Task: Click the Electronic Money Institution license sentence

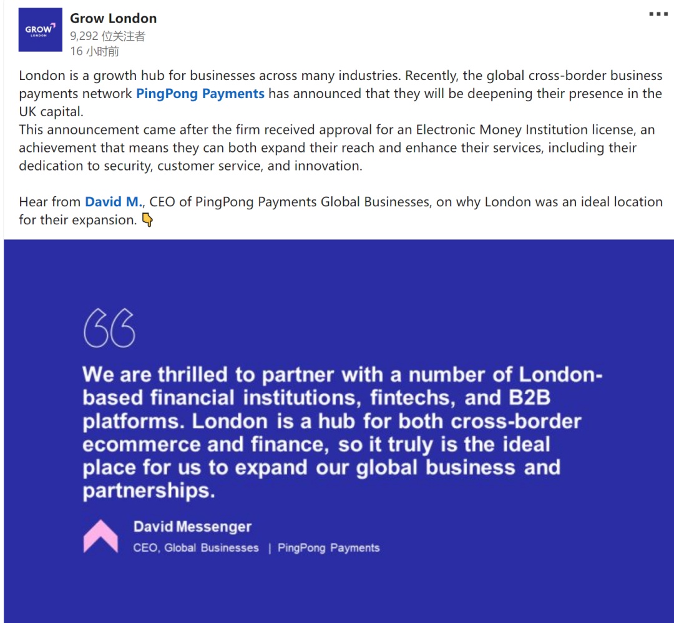Action: click(337, 147)
